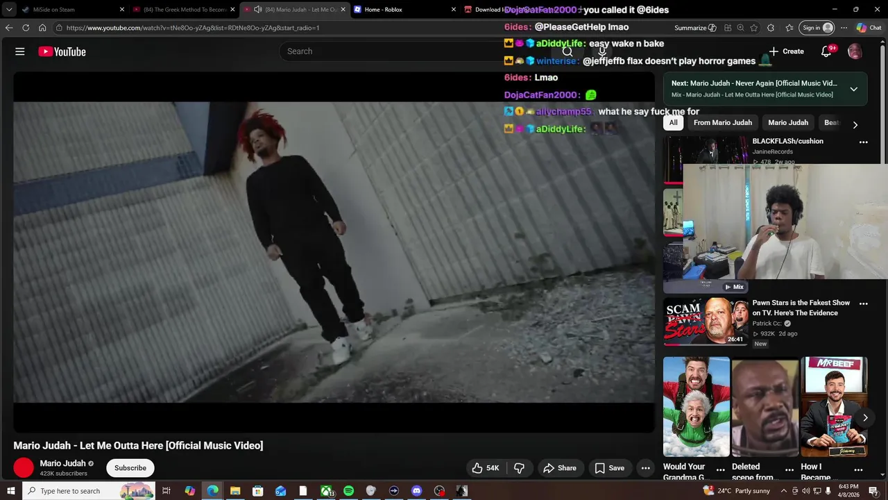Open options for the Would Your Grandma short
888x500 pixels.
pyautogui.click(x=720, y=470)
